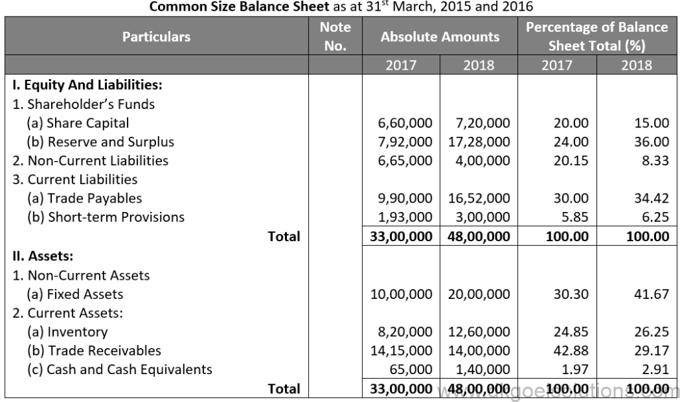Image resolution: width=680 pixels, height=402 pixels.
Task: Click the Shareholder's Funds row label
Action: [x=84, y=104]
